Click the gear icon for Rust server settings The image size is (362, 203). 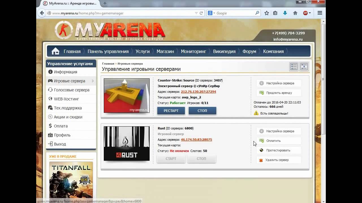(262, 131)
